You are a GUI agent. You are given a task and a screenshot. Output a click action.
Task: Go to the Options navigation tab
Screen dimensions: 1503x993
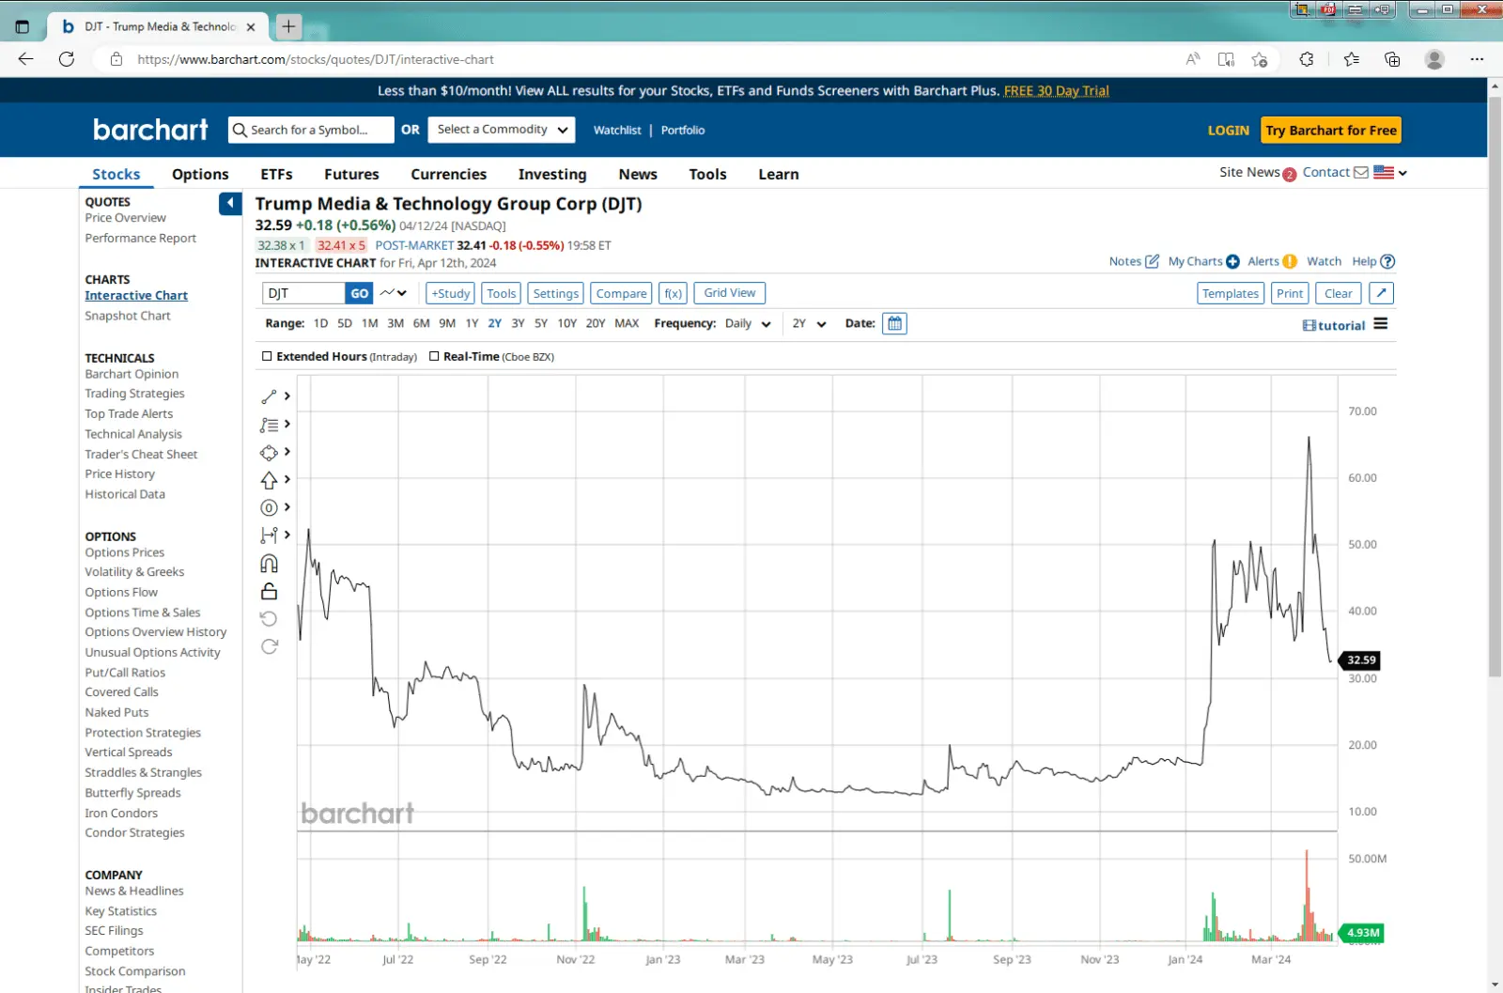(200, 175)
